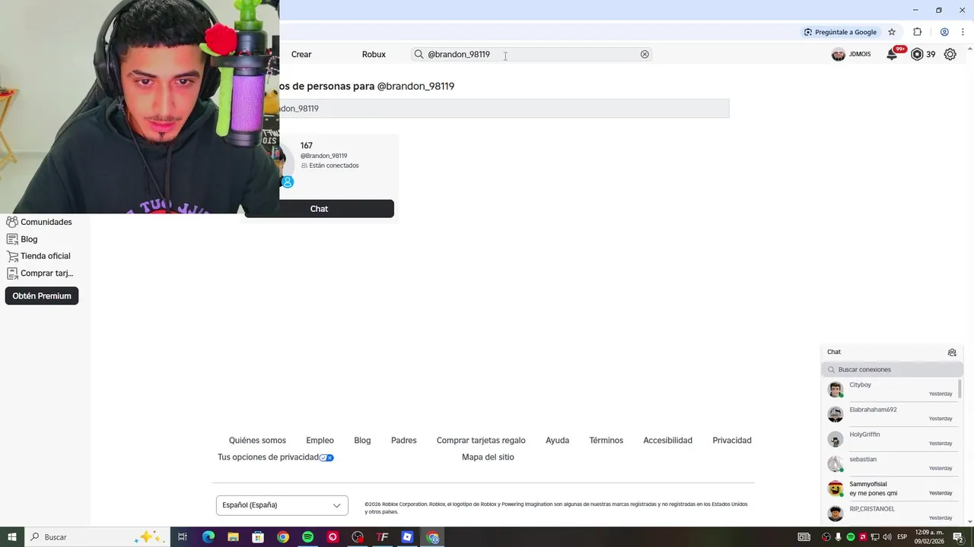Image resolution: width=974 pixels, height=547 pixels.
Task: Open notifications bell with 99+ badge
Action: click(x=892, y=54)
